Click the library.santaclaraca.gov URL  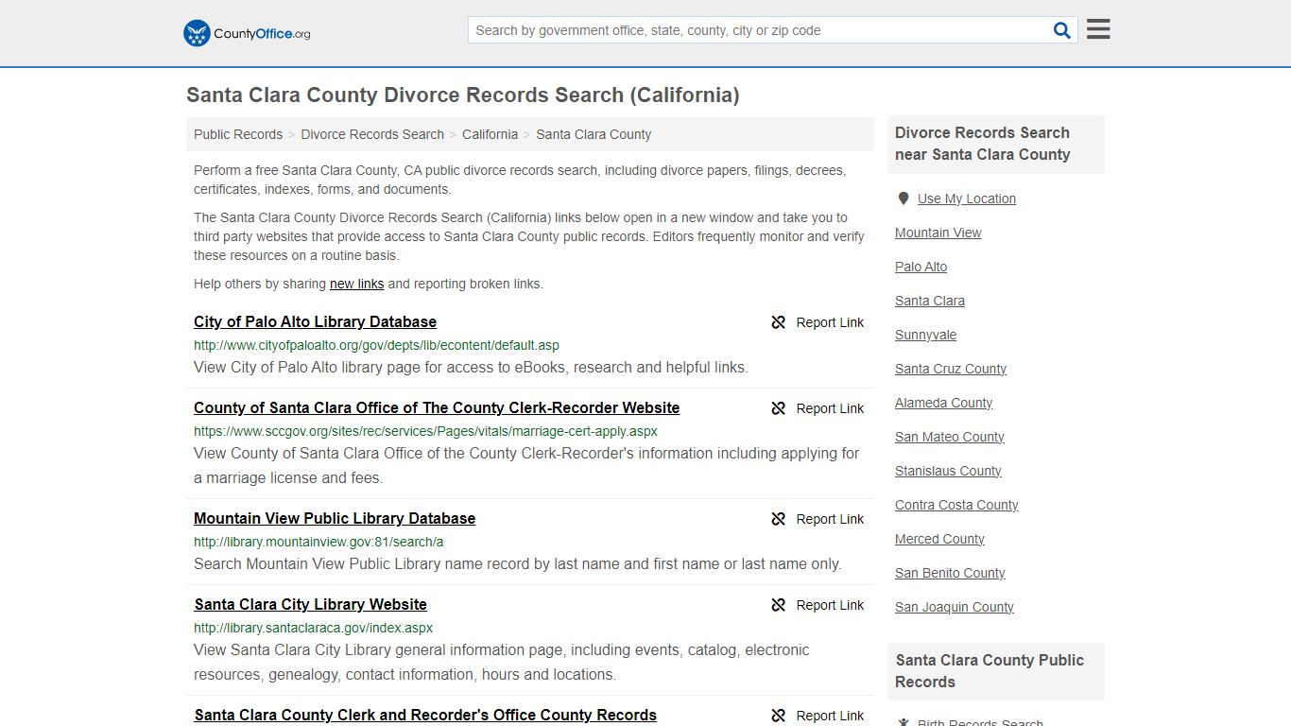(x=313, y=628)
